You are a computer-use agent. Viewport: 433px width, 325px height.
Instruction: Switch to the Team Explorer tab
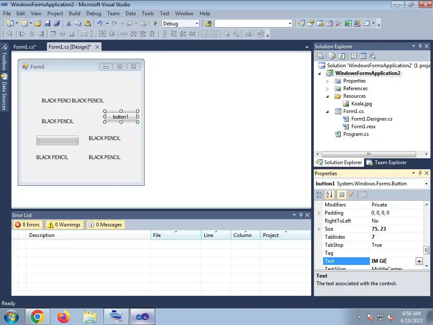click(386, 162)
